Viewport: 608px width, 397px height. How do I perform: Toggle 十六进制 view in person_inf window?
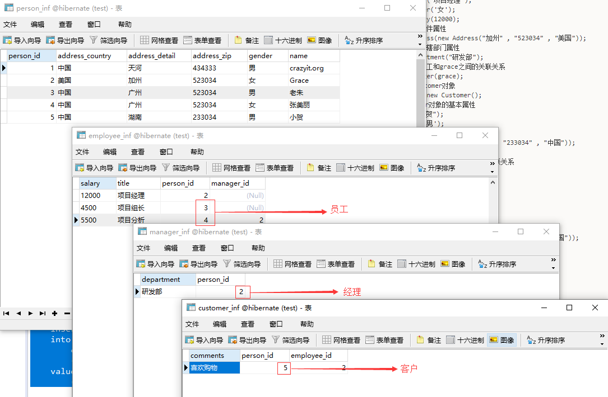tap(283, 40)
